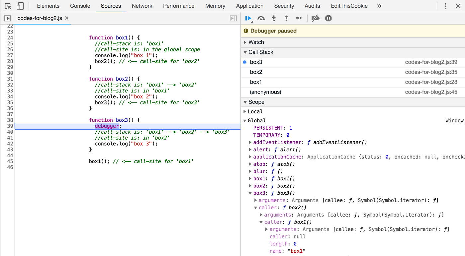Viewport: 465px width, 256px height.
Task: Click line number 28 in gutter
Action: click(x=10, y=61)
